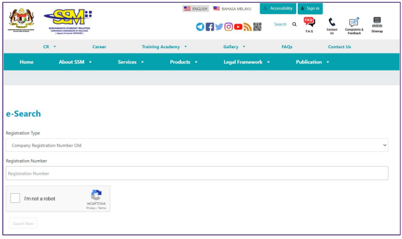Expand the Services menu
This screenshot has height=239, width=402.
coord(130,62)
